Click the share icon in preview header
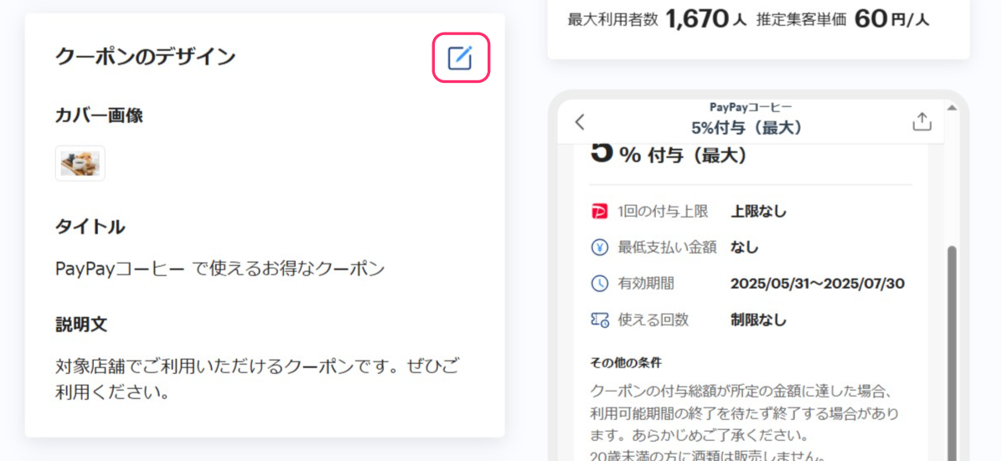 click(x=922, y=121)
